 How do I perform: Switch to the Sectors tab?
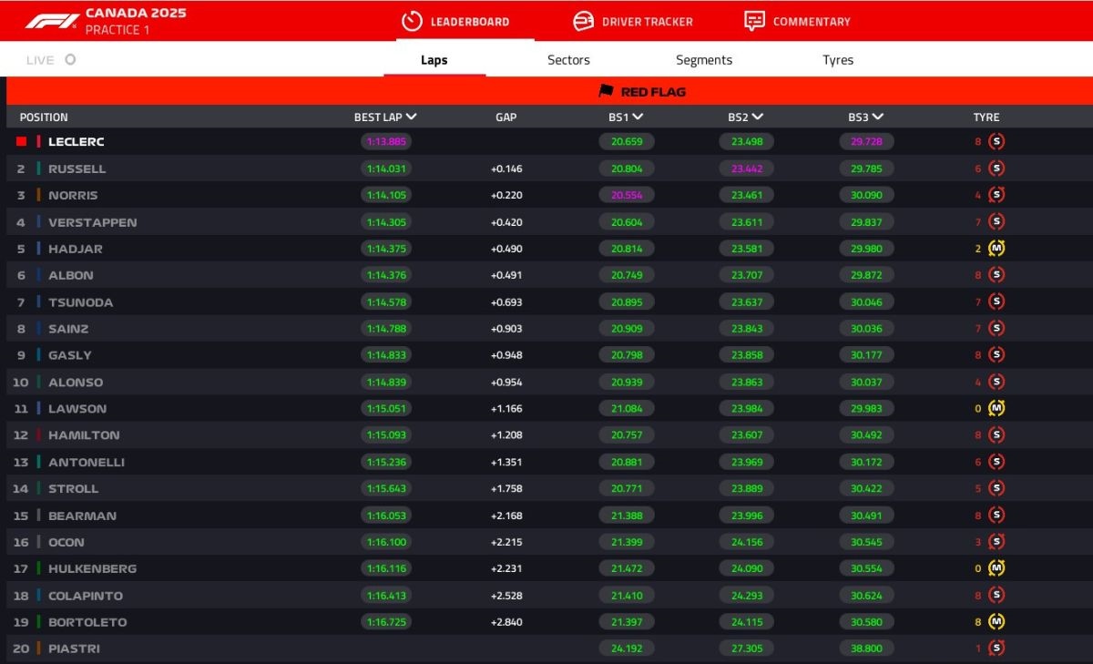[x=568, y=60]
